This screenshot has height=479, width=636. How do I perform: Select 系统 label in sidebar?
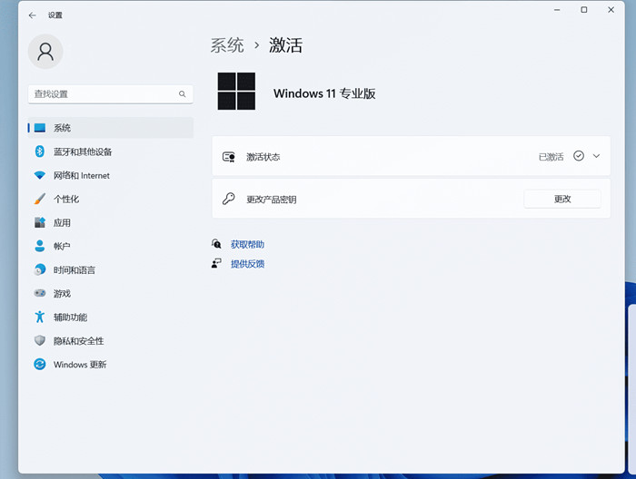coord(62,128)
